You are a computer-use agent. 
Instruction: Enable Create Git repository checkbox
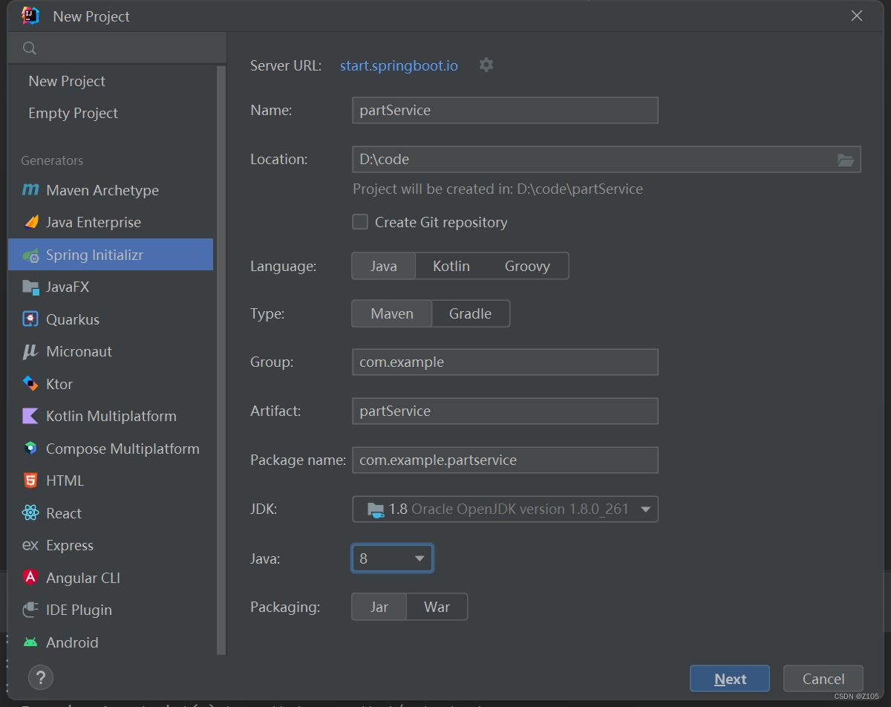tap(360, 222)
